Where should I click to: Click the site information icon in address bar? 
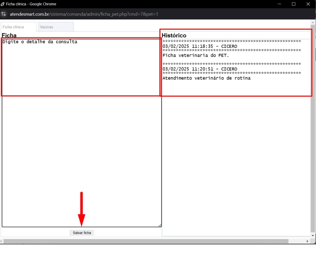tap(4, 14)
